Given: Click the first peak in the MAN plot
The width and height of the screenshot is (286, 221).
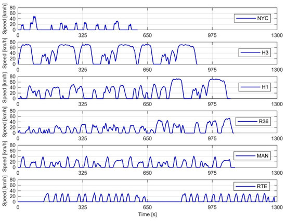Looking at the screenshot, I should click(23, 157).
